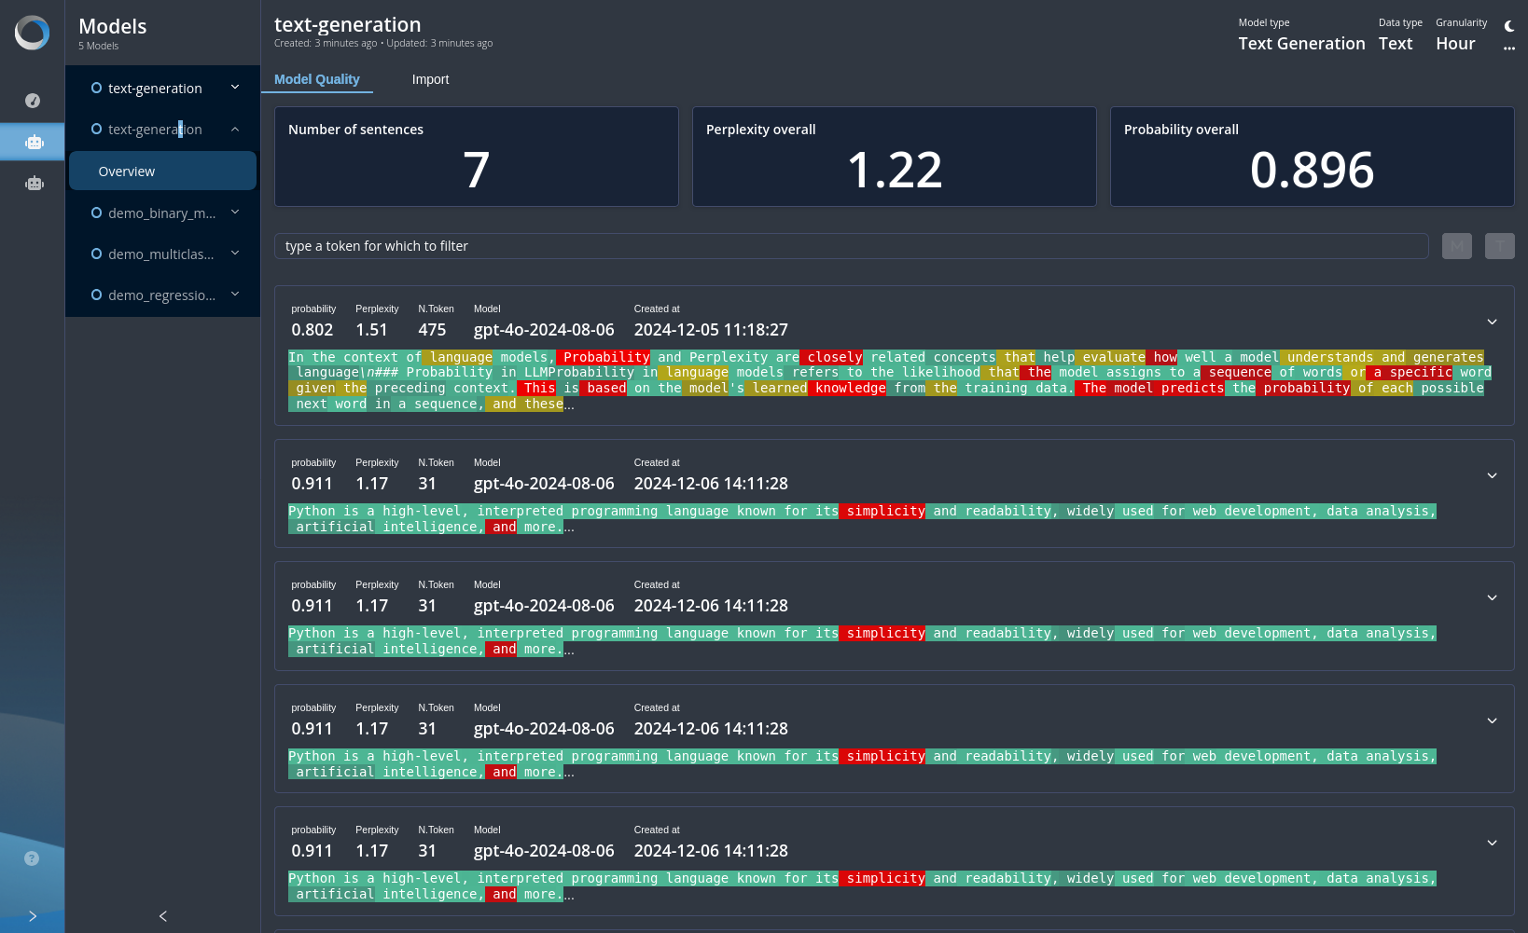The image size is (1528, 933).
Task: Expand the 475-token sentence card
Action: [1492, 322]
